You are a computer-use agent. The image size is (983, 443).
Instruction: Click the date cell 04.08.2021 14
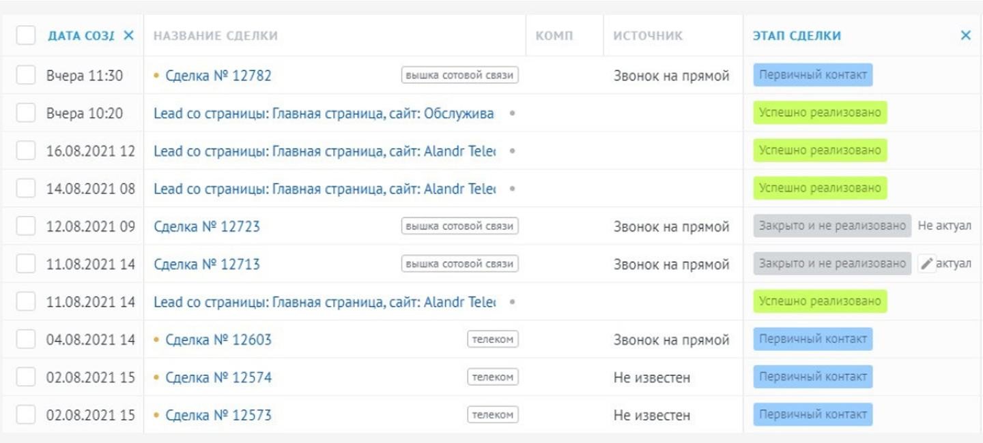pyautogui.click(x=91, y=339)
